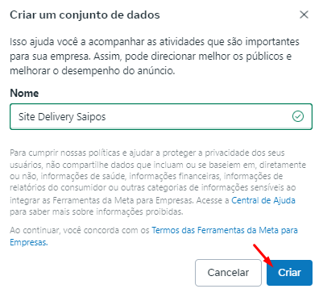Click the dialog title 'Criar um conjunto de dados'

pyautogui.click(x=85, y=15)
